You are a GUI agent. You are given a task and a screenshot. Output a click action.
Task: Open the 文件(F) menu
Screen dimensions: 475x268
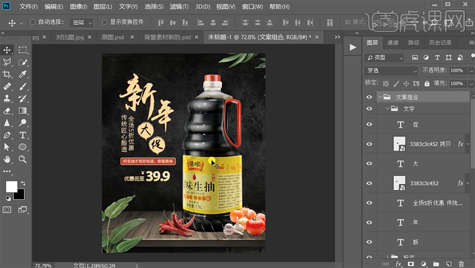click(x=28, y=6)
